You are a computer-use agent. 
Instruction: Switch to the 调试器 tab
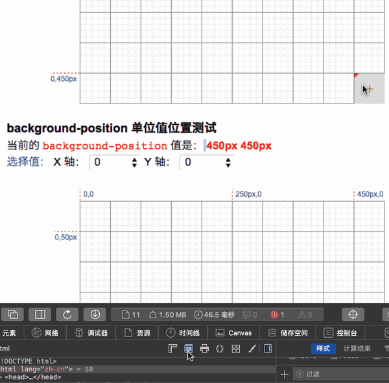(91, 333)
